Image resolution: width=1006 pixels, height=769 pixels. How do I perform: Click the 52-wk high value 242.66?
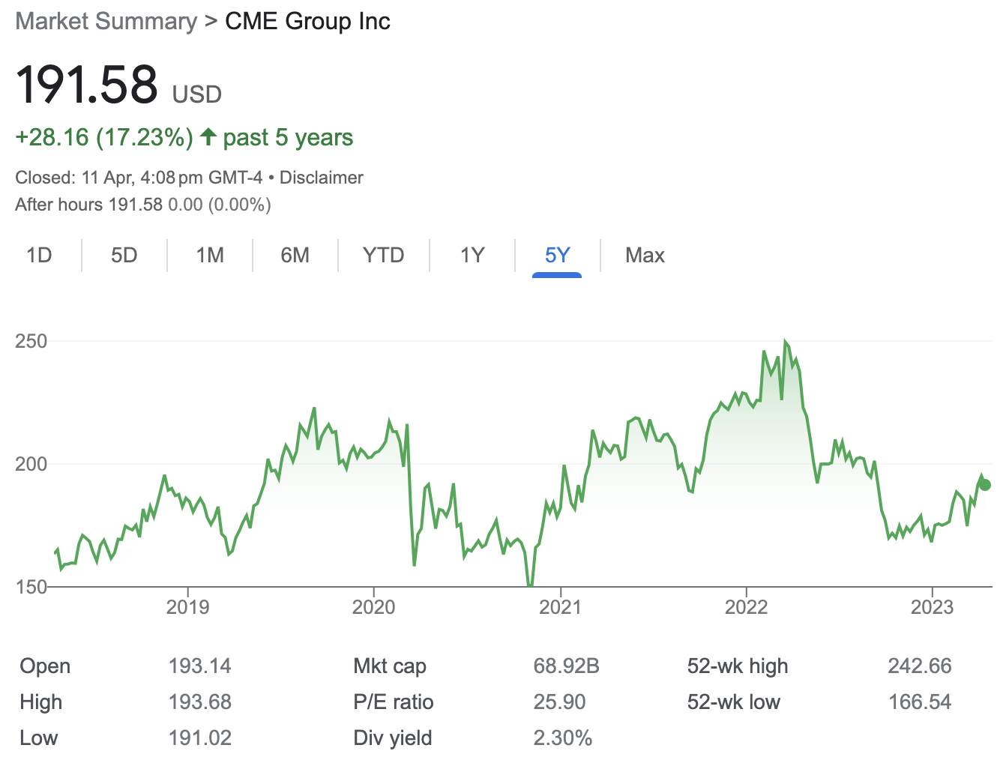coord(920,666)
